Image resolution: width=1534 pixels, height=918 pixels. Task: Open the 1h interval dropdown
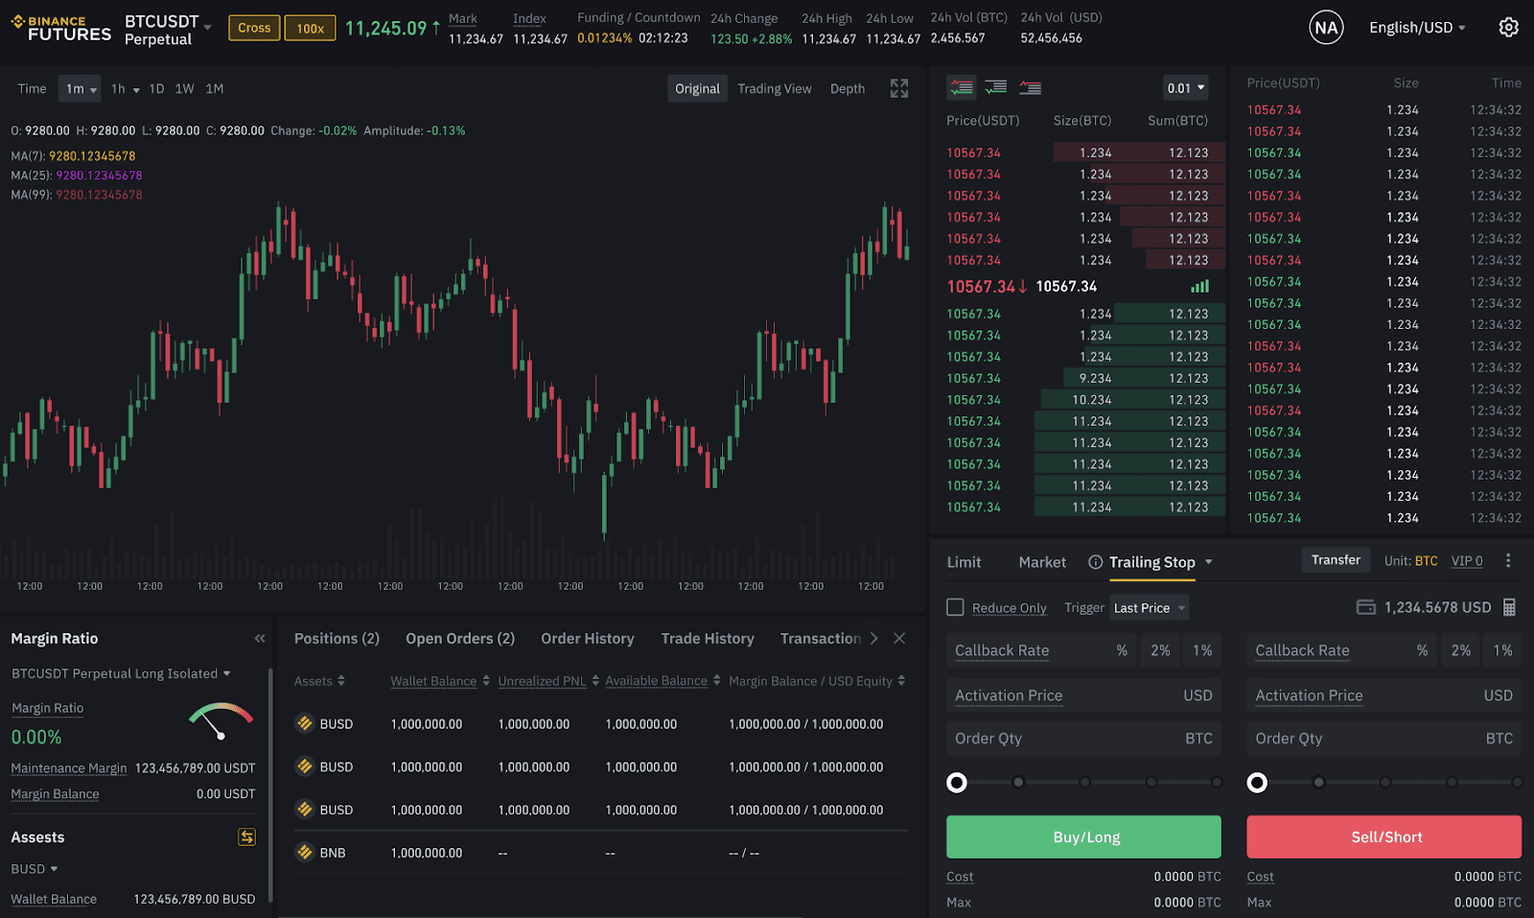pos(125,88)
